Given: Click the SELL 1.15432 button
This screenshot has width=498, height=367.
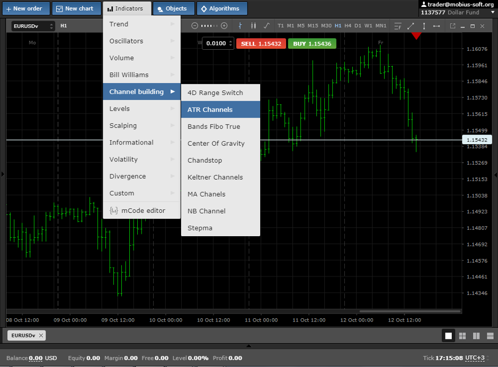Looking at the screenshot, I should click(261, 43).
